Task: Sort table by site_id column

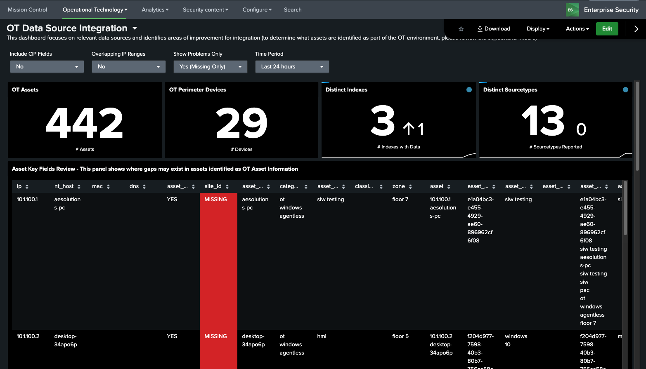Action: click(216, 186)
